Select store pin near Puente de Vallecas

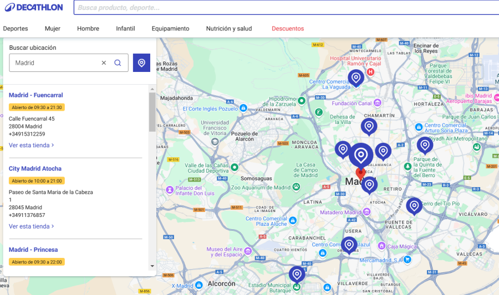414,205
